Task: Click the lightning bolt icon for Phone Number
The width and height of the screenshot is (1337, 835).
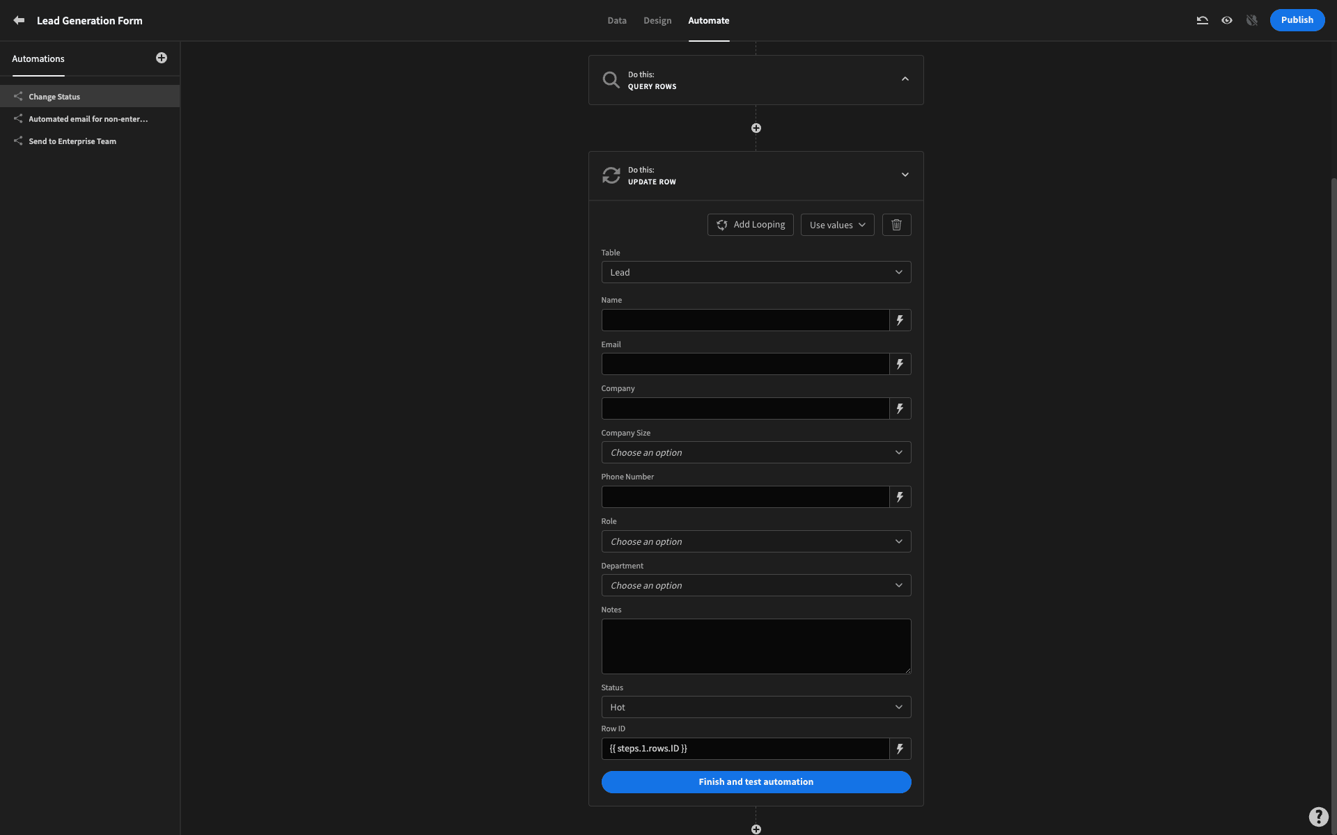Action: click(x=899, y=496)
